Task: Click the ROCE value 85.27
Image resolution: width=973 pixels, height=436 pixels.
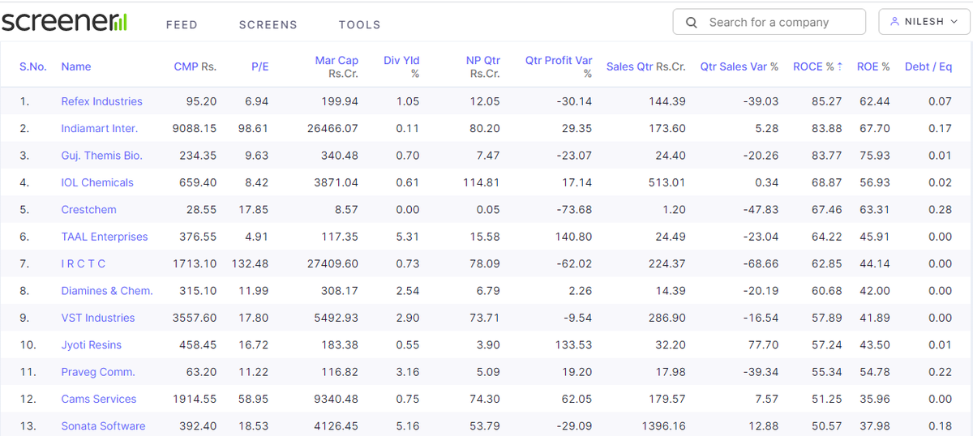Action: click(826, 101)
